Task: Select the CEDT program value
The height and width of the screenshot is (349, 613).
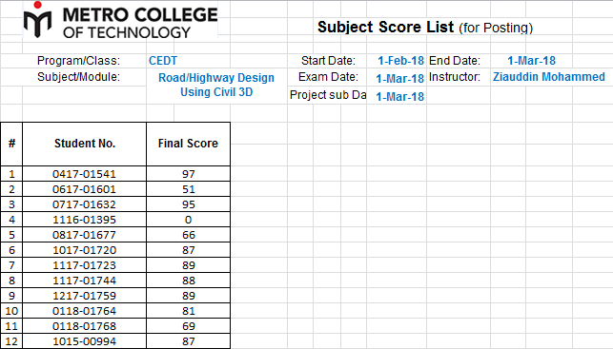Action: (x=163, y=61)
